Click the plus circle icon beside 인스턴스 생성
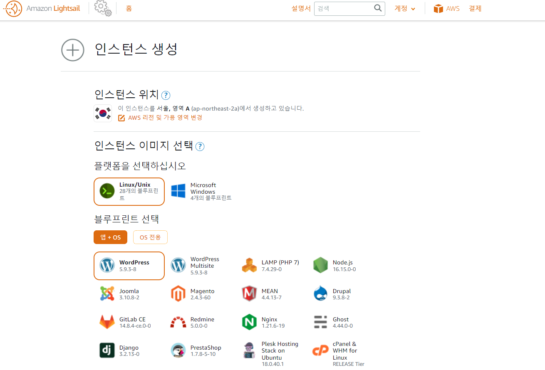Screen dimensions: 545x370 tap(73, 50)
